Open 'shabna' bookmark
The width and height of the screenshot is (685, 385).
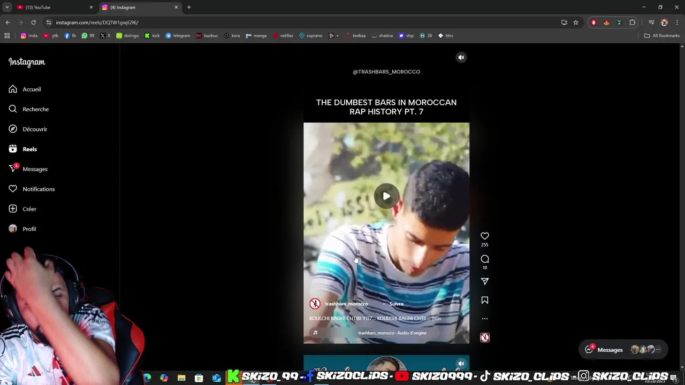[382, 36]
